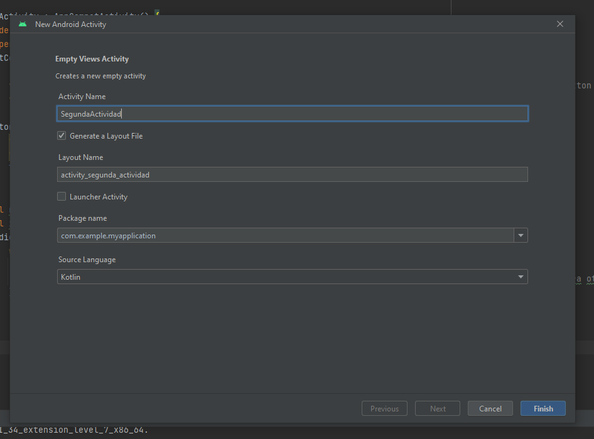Cancel the new activity wizard
This screenshot has width=594, height=439.
coord(490,408)
